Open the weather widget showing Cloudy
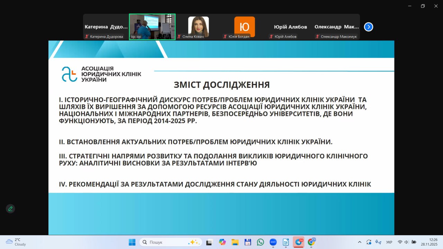The image size is (443, 249). click(16, 242)
